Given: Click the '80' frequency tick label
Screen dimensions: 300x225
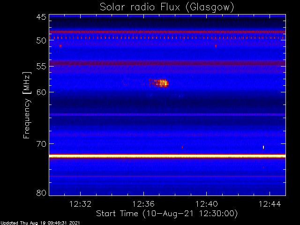Looking at the screenshot, I should pyautogui.click(x=41, y=193).
